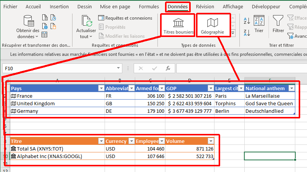
Task: Click the cancel entry X icon
Action: coord(141,68)
